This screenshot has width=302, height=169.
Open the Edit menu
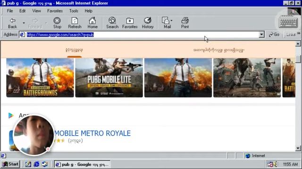point(22,11)
